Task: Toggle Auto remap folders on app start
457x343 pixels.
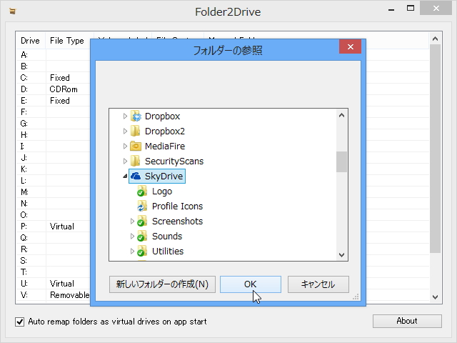Action: [x=19, y=322]
